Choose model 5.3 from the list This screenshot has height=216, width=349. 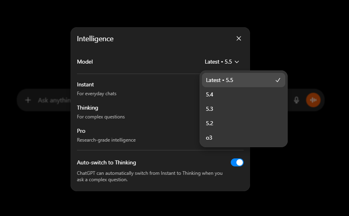pos(244,109)
